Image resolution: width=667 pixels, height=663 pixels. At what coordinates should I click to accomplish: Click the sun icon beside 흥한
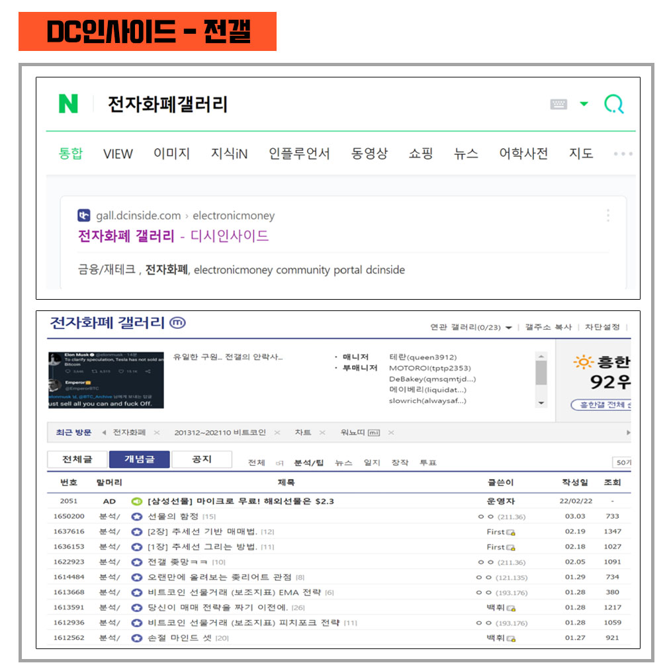(x=583, y=362)
